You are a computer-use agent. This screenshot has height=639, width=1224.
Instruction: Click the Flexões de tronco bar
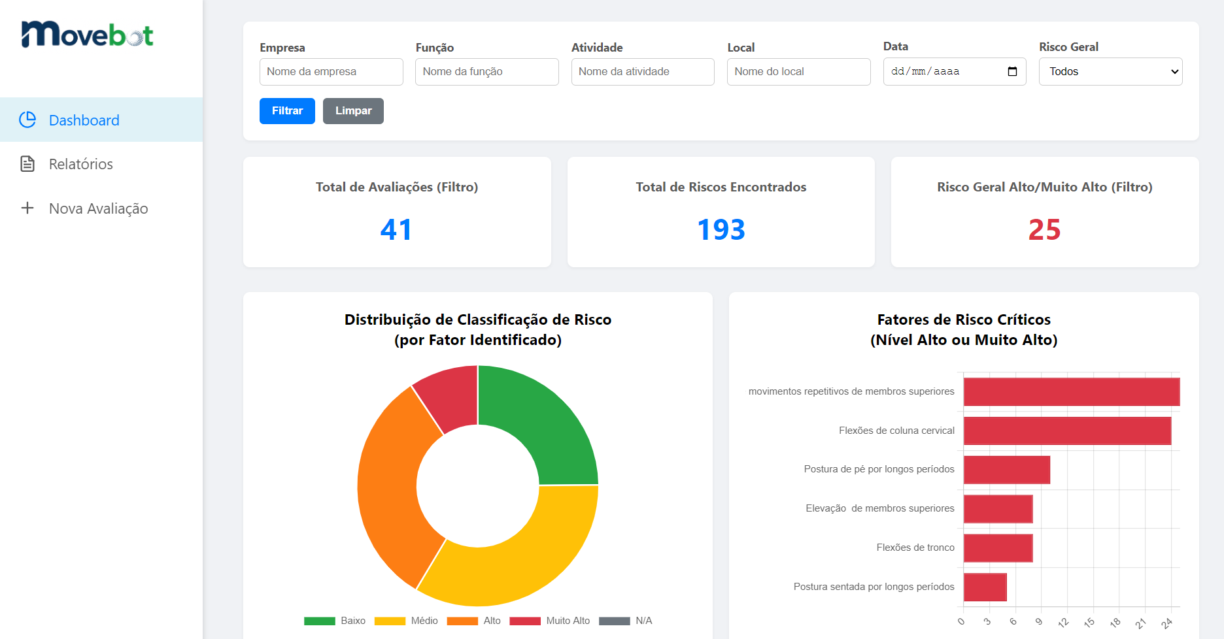(x=998, y=548)
